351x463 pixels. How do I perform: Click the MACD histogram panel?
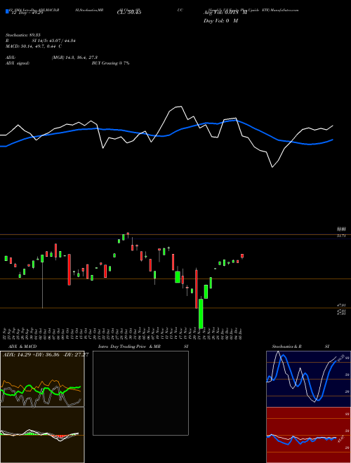42,435
